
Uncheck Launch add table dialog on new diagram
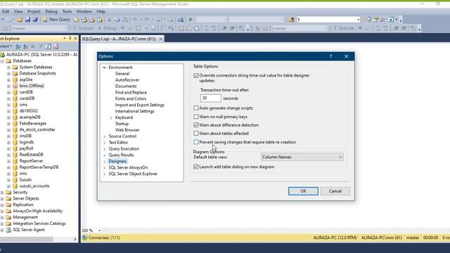(195, 167)
